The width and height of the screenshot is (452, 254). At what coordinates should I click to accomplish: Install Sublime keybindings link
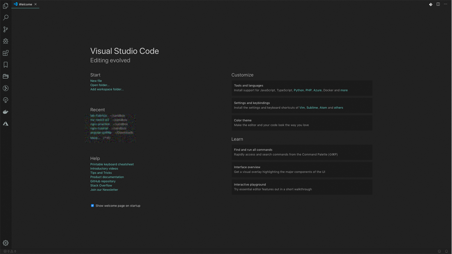click(x=312, y=108)
